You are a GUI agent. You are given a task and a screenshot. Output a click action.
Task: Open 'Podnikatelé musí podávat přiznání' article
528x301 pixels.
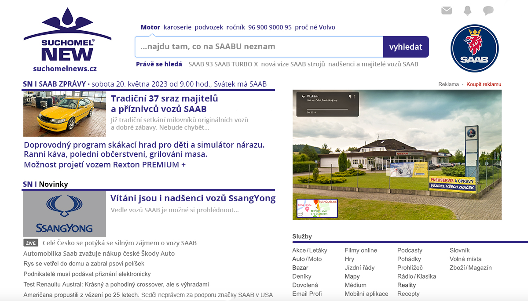(x=87, y=274)
